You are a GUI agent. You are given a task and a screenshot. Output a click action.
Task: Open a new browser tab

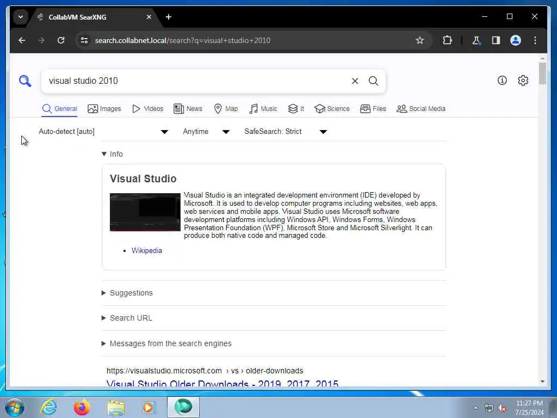[169, 17]
